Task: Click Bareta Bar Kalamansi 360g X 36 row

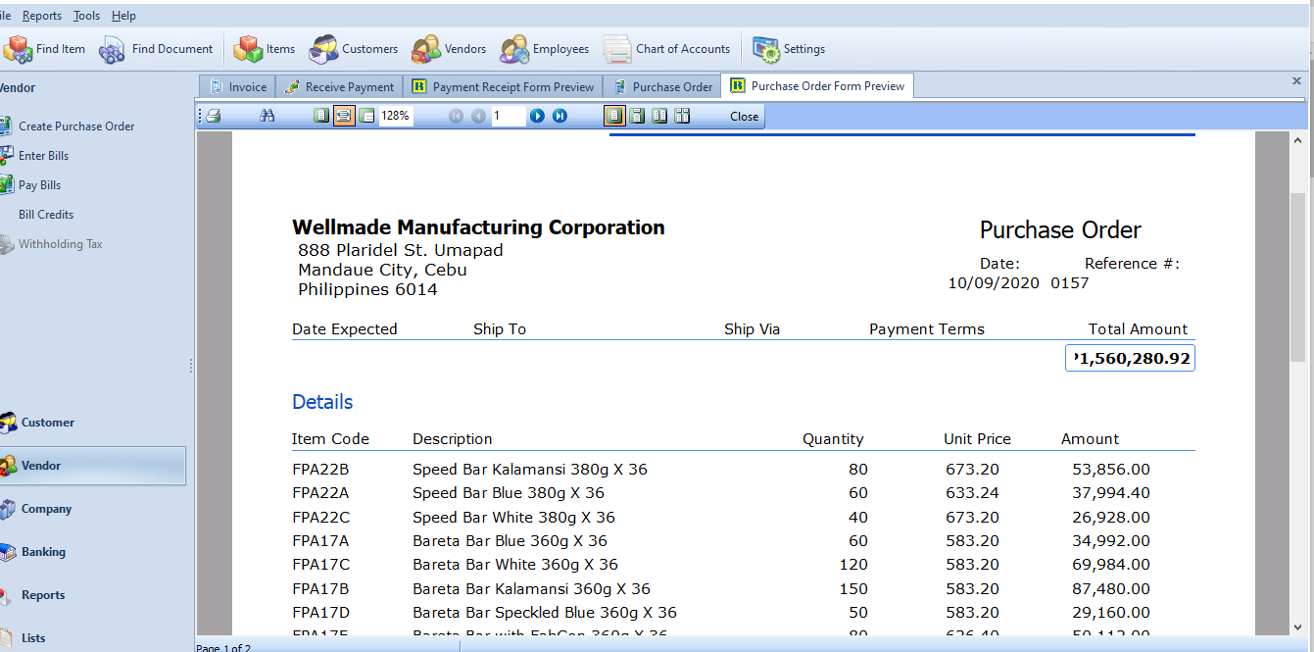Action: [531, 589]
